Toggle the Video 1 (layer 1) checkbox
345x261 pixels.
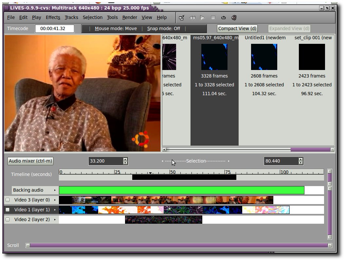point(8,210)
